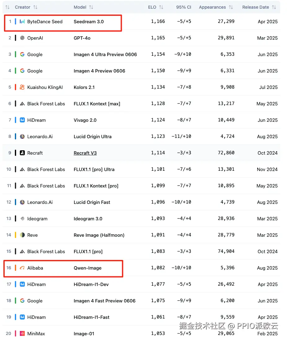Viewport: 287px width, 339px height.
Task: Click the Creator column header label
Action: 23,7
